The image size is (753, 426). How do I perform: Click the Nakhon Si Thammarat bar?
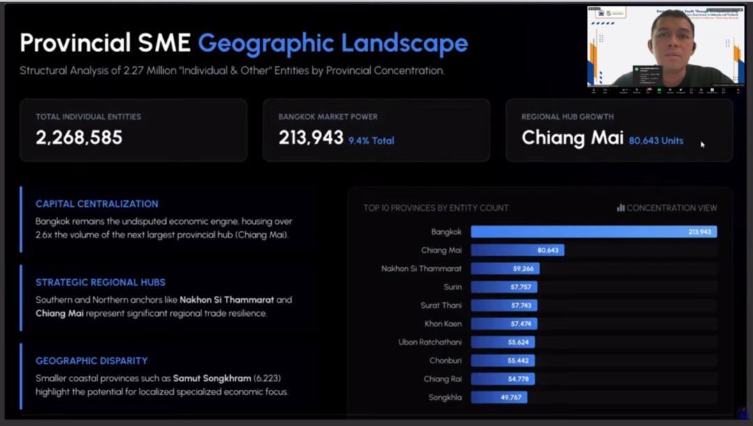point(505,269)
